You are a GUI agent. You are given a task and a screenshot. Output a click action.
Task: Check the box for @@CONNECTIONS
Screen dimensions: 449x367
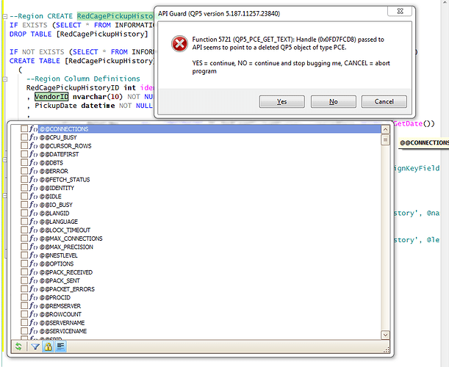(x=24, y=128)
